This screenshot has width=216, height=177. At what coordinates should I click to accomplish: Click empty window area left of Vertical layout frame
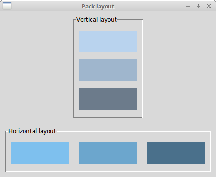coord(37,68)
